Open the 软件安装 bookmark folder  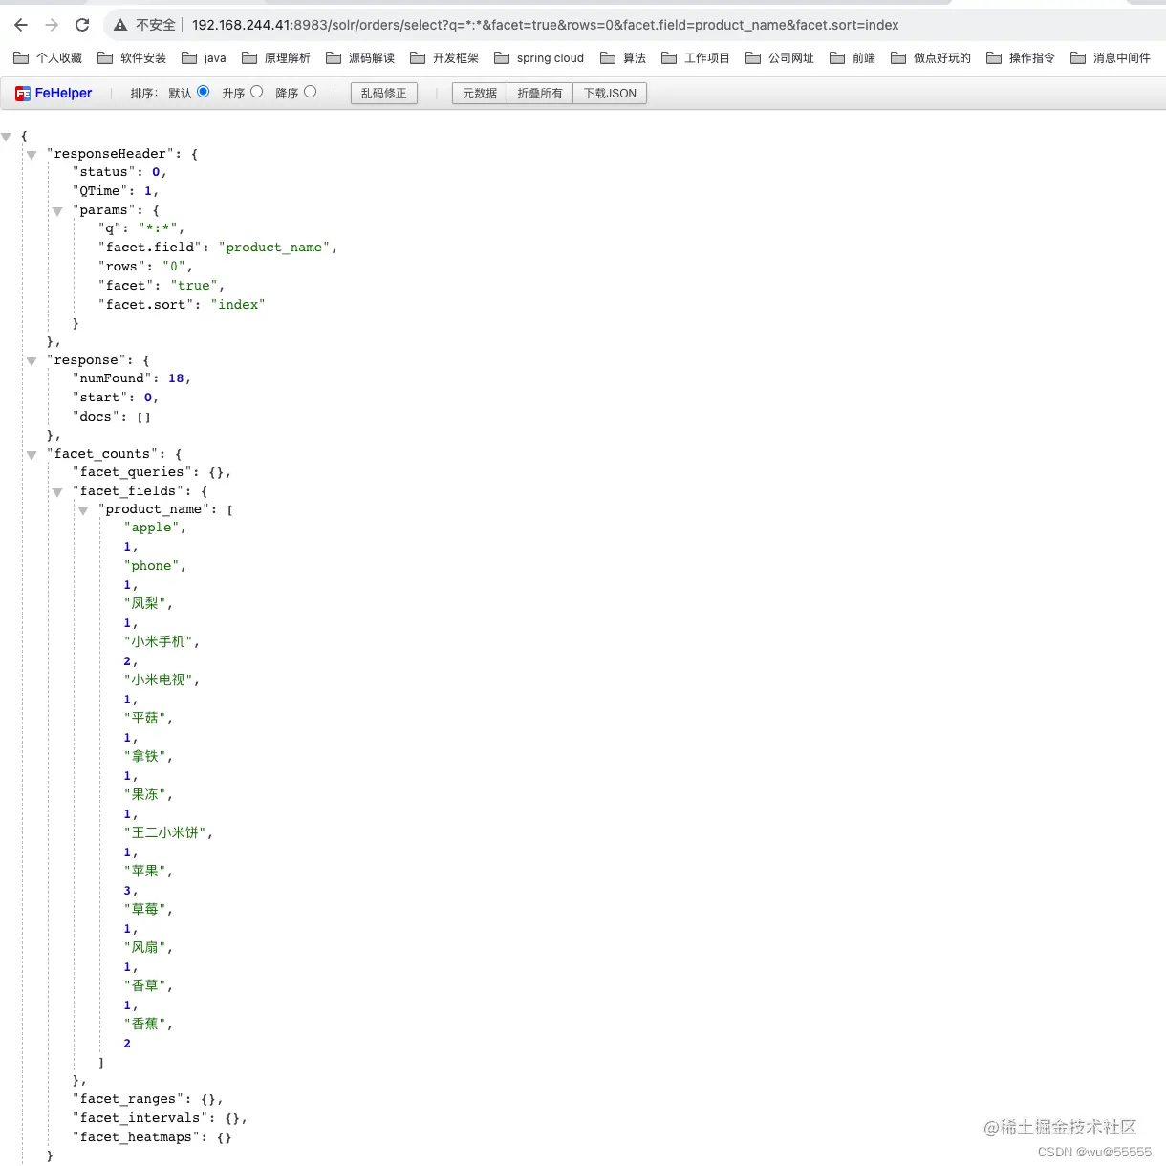click(x=132, y=58)
